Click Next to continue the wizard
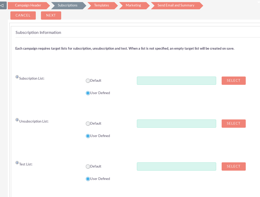Viewport: 260px width, 197px height. pyautogui.click(x=51, y=16)
